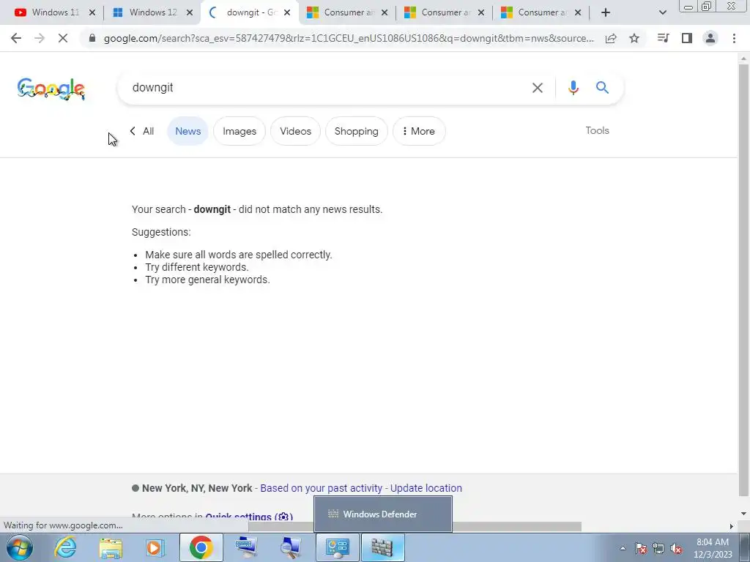Open Based on your past activity link
750x562 pixels.
[x=321, y=488]
